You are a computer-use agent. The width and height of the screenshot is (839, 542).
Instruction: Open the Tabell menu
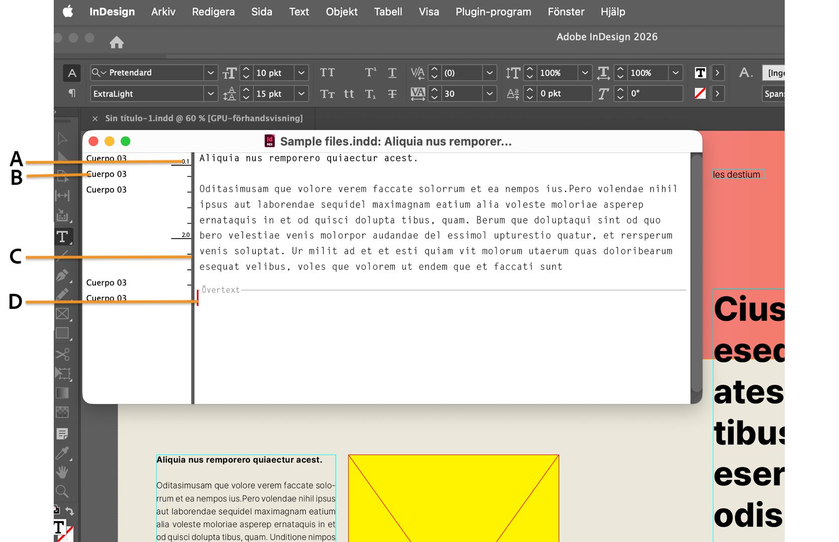tap(388, 12)
